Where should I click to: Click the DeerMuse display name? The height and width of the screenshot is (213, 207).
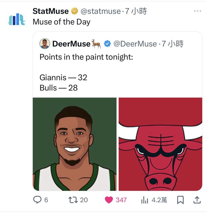[71, 44]
